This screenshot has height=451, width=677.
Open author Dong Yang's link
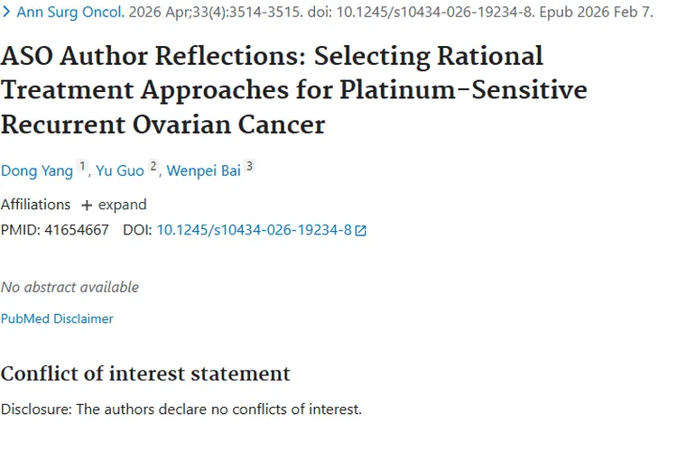point(37,170)
